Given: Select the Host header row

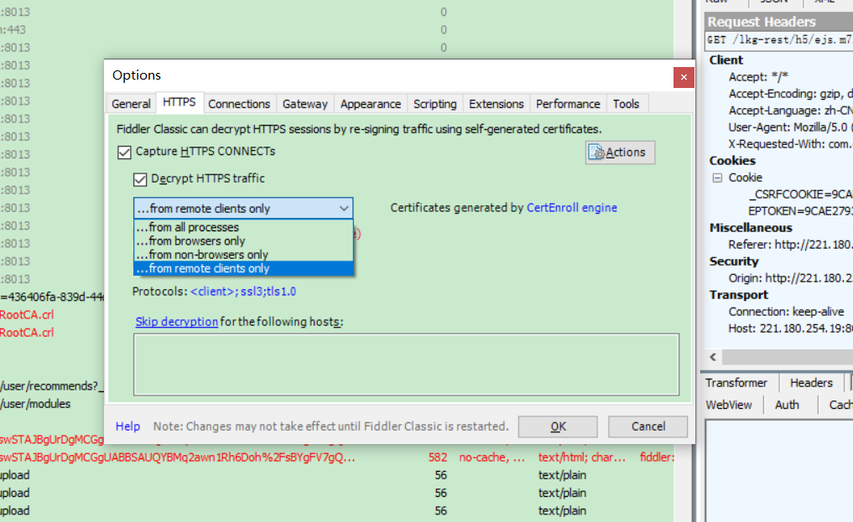Looking at the screenshot, I should pos(790,328).
